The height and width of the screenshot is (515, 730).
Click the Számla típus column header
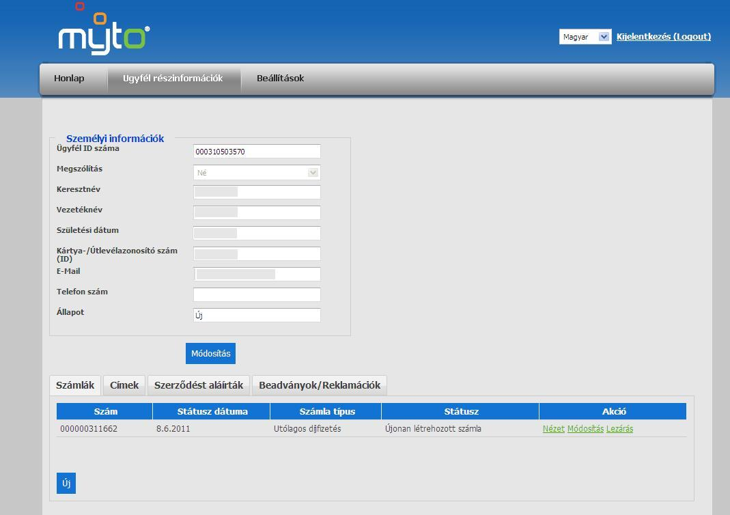click(326, 412)
